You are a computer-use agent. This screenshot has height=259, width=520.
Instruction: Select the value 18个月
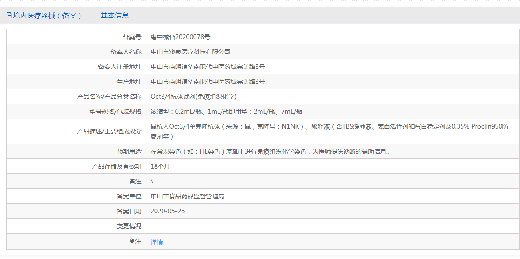pyautogui.click(x=160, y=166)
